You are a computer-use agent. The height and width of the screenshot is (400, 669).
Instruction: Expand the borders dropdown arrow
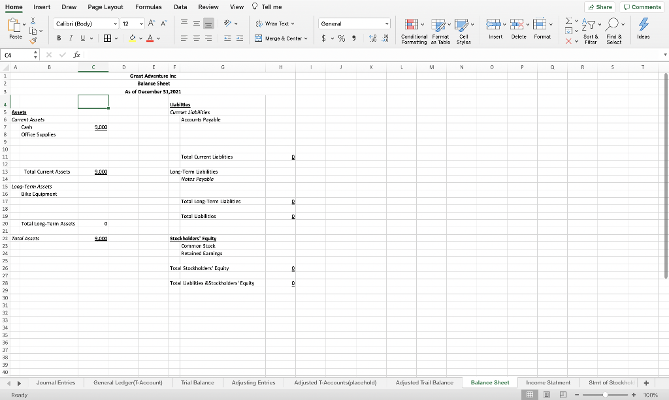116,38
